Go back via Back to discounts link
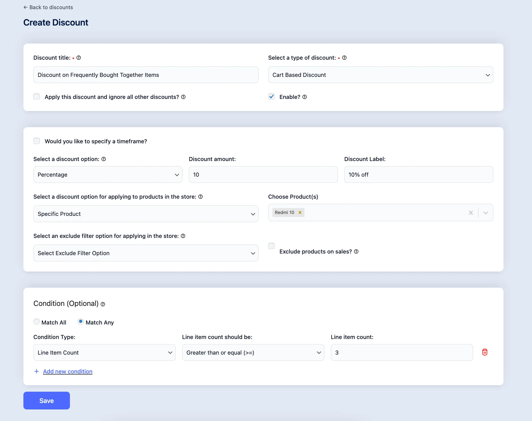Screen dimensions: 532x421 coord(48,8)
